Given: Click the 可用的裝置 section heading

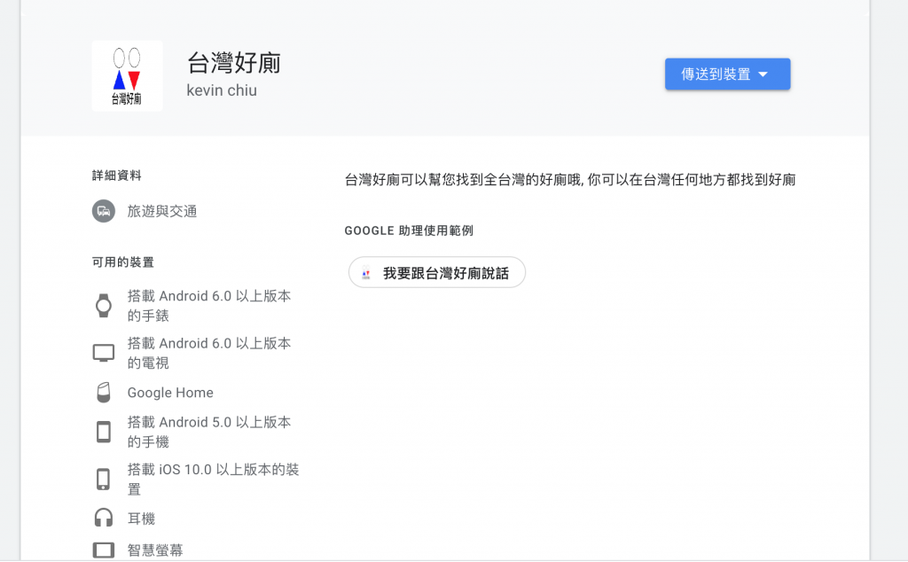Looking at the screenshot, I should click(123, 262).
